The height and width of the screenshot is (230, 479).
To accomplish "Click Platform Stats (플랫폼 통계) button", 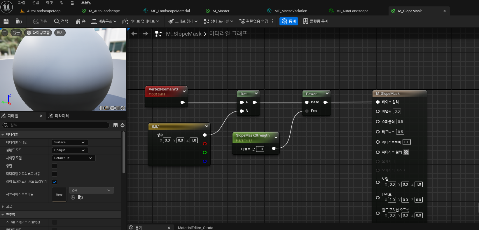I will coord(316,21).
